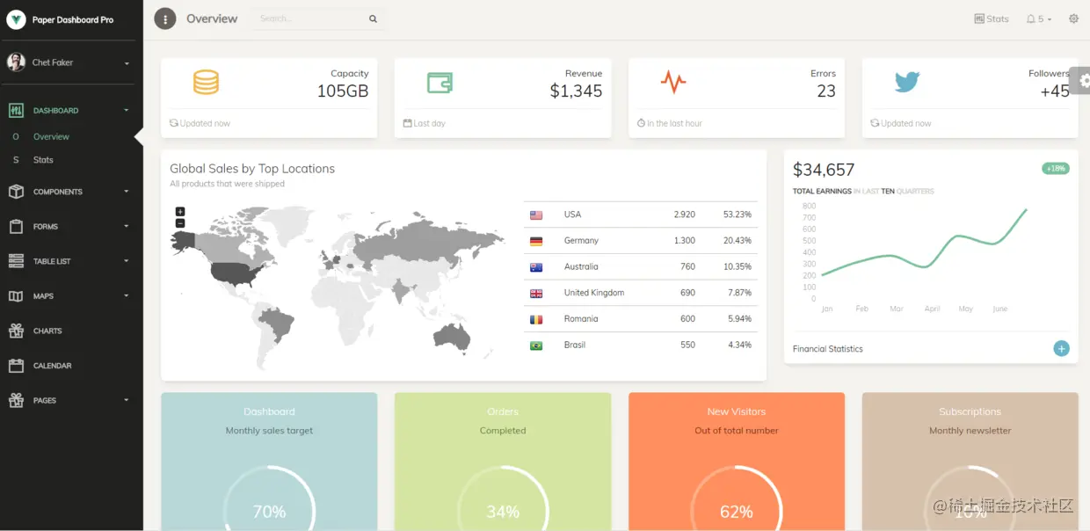Expand the Chet Faker user menu

[x=127, y=63]
